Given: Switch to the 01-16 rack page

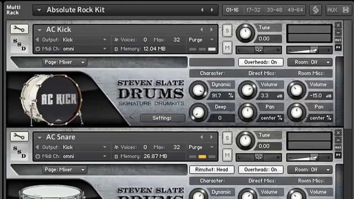Looking at the screenshot, I should point(232,10).
